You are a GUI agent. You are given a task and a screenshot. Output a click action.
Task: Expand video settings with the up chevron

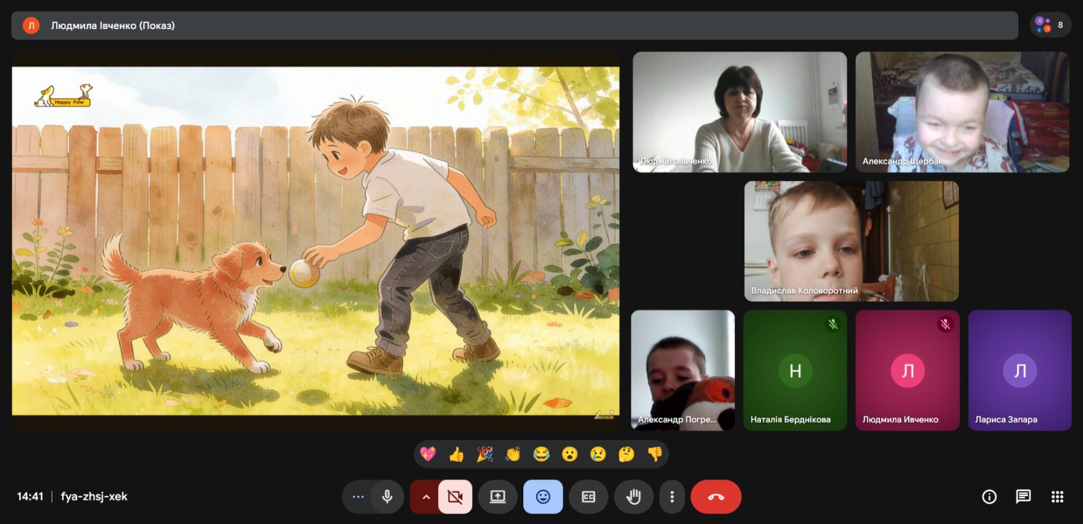[425, 497]
